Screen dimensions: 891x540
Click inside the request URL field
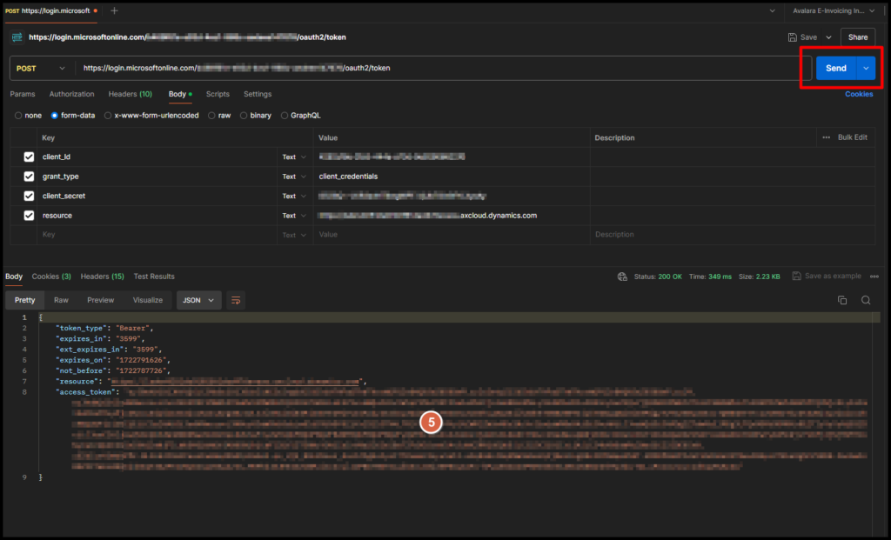pyautogui.click(x=348, y=68)
